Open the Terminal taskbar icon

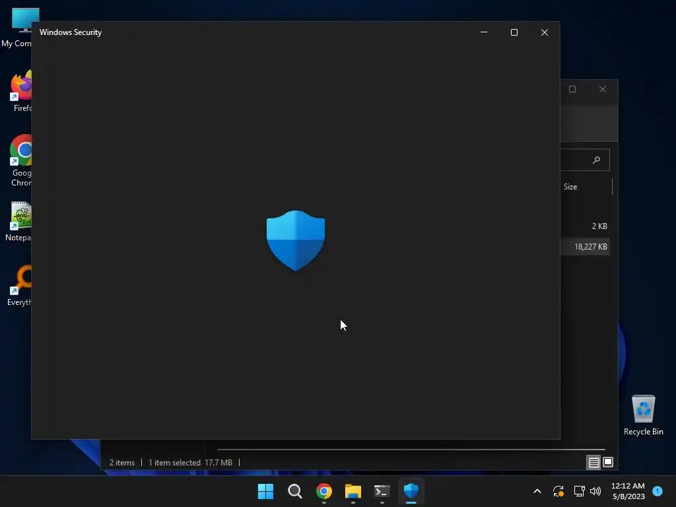pyautogui.click(x=382, y=491)
